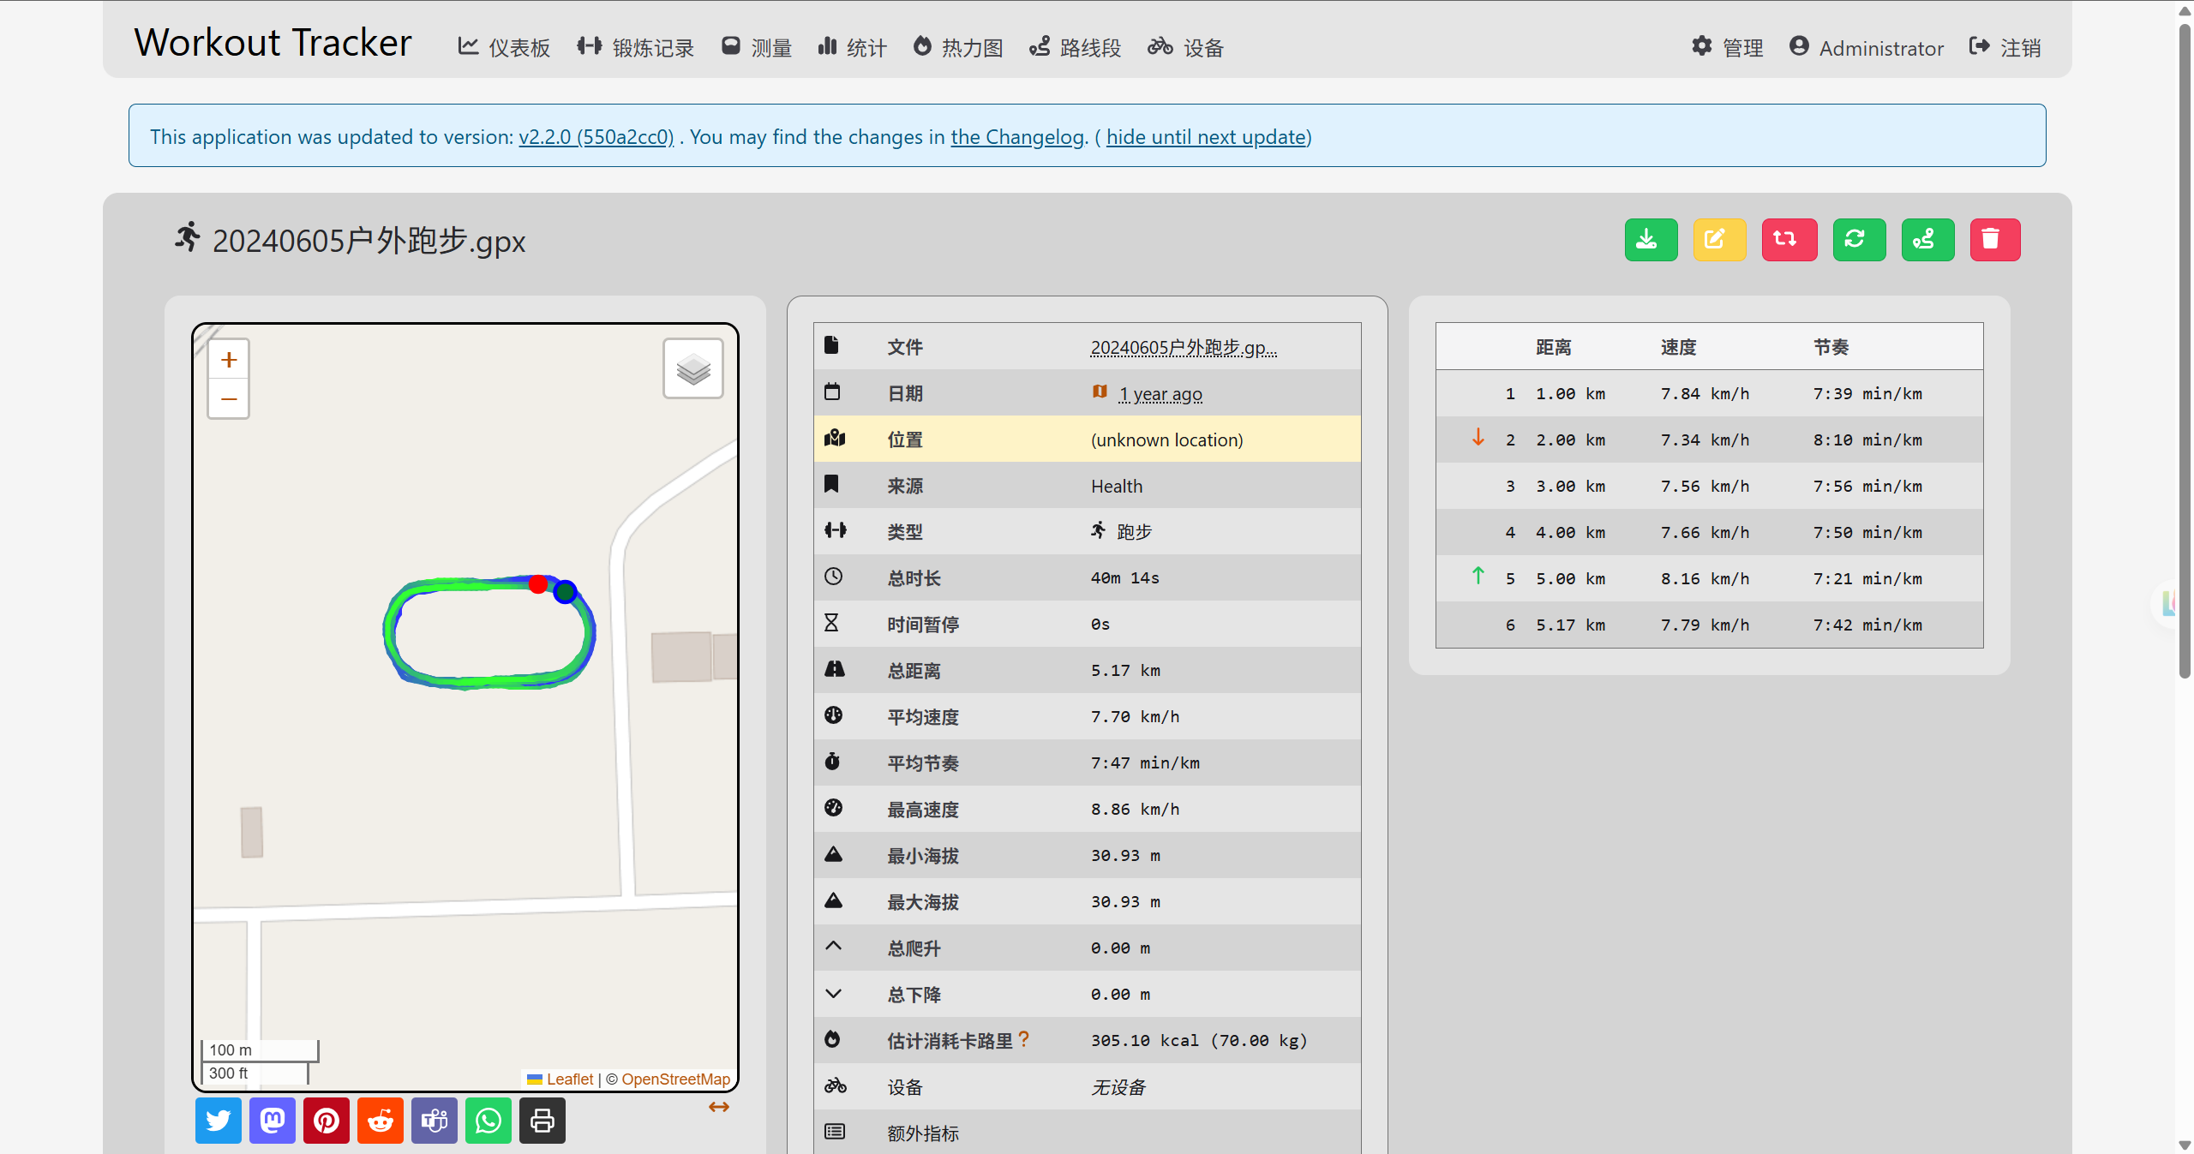Open the 热力图 heatmap menu item

point(958,48)
